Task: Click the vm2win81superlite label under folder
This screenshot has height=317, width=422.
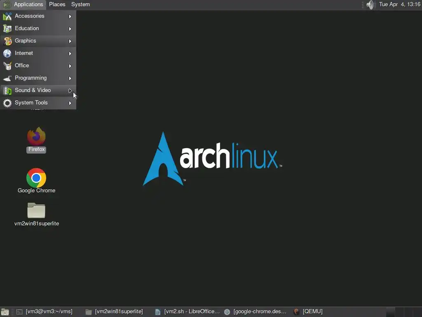Action: tap(37, 223)
